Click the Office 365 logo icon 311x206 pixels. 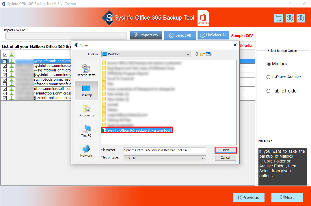click(x=203, y=18)
